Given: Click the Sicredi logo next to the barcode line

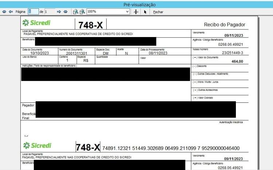Looking at the screenshot, I should point(37,145).
